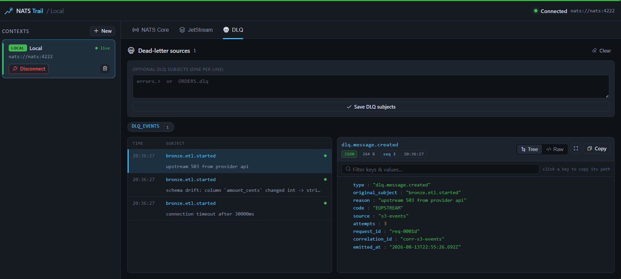The width and height of the screenshot is (621, 279).
Task: Switch message view to Raw
Action: (x=555, y=149)
